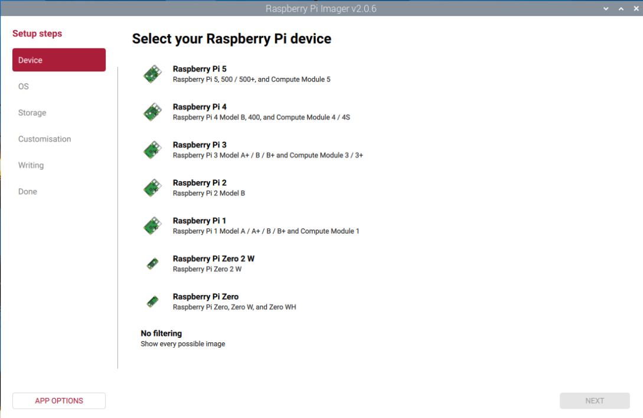The image size is (643, 418).
Task: Choose the 'Raspberry Pi 1' device title
Action: click(x=200, y=221)
